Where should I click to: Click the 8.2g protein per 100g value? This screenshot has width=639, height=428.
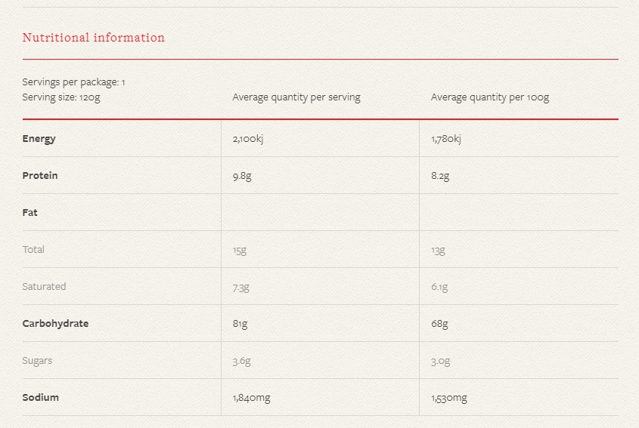(x=440, y=176)
